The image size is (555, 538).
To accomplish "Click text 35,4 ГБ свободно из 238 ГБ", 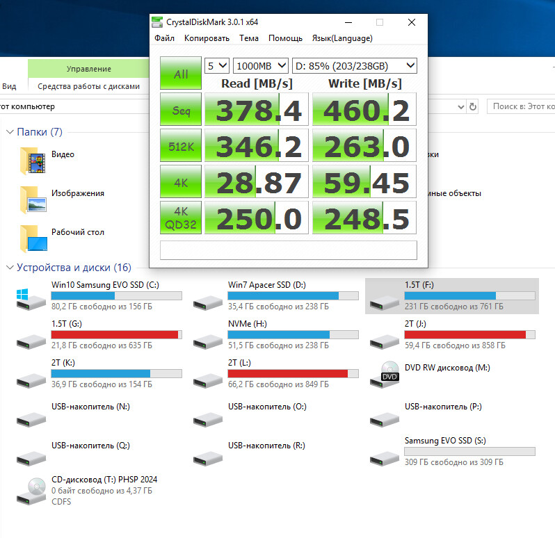I will pyautogui.click(x=278, y=307).
